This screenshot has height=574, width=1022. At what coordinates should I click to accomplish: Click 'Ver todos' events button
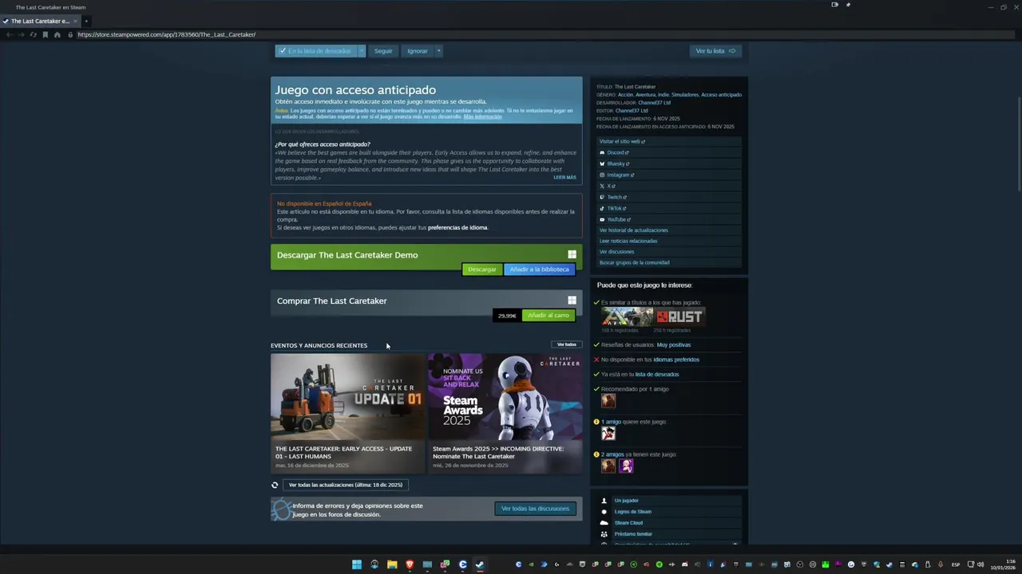tap(567, 344)
